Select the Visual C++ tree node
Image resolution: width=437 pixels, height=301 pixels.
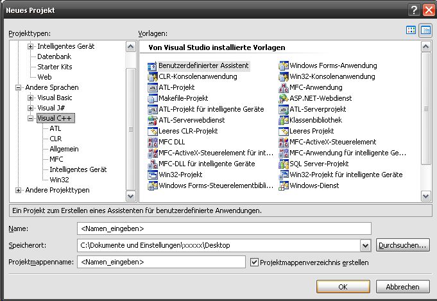tap(55, 118)
